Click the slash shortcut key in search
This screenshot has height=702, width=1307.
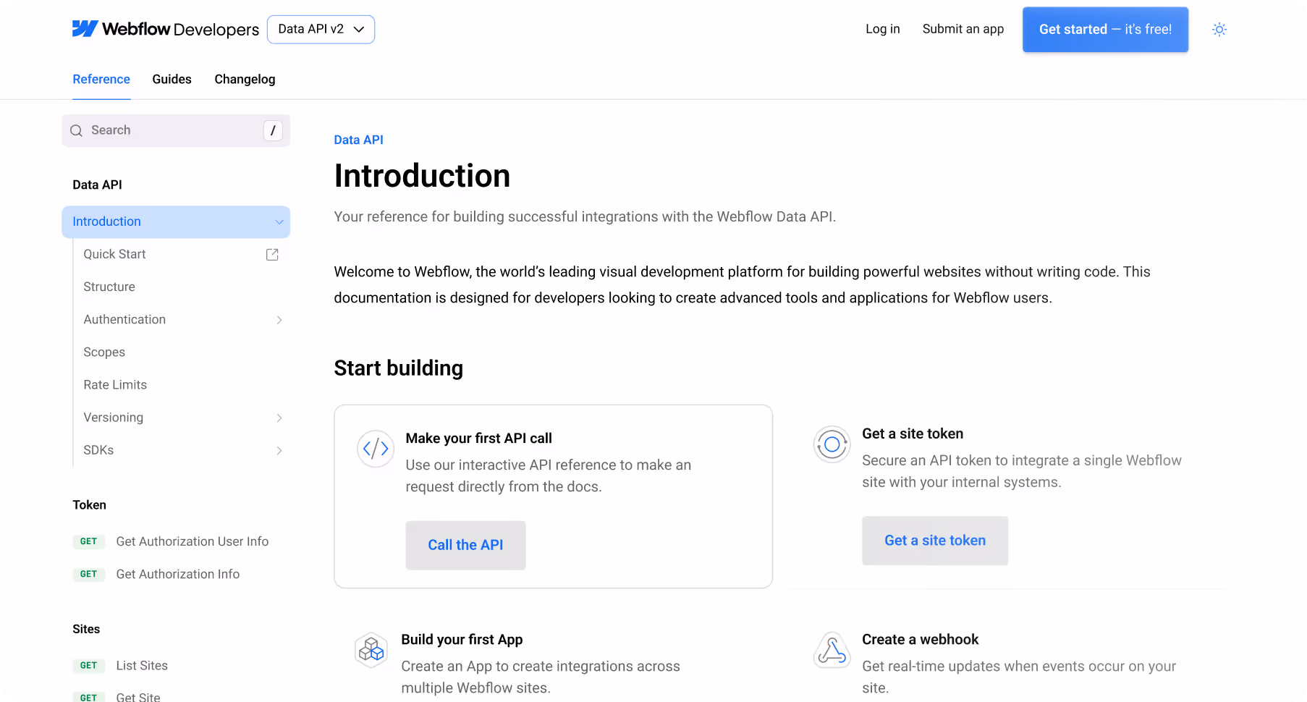273,131
